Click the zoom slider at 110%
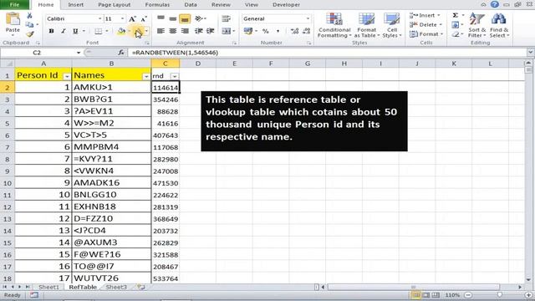535x301 pixels. pos(500,295)
